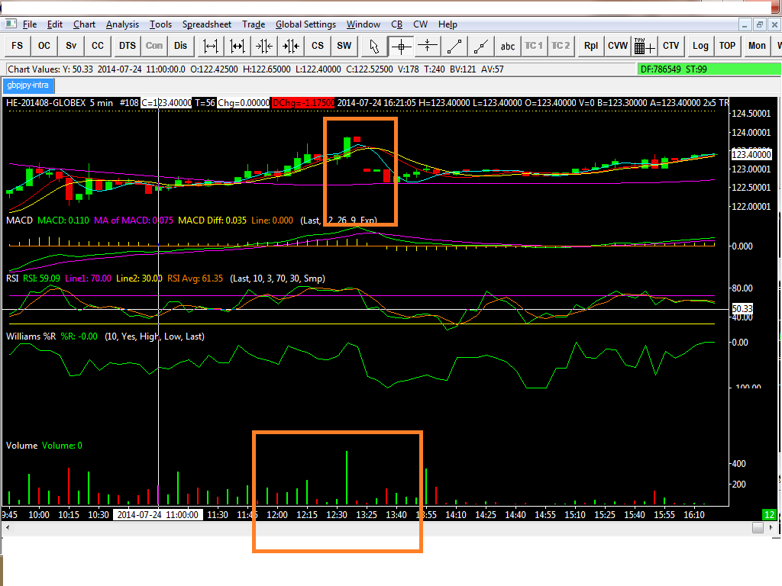
Task: Select the abc text tool
Action: [508, 47]
